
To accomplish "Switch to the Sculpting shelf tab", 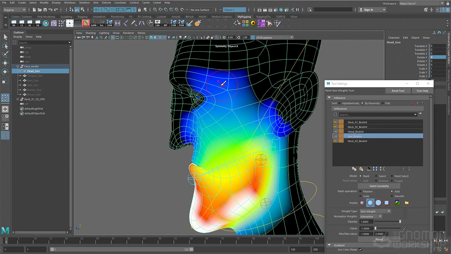I will coord(66,17).
